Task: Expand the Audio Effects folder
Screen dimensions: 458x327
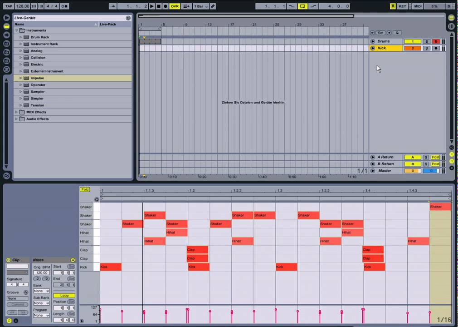Action: click(17, 119)
